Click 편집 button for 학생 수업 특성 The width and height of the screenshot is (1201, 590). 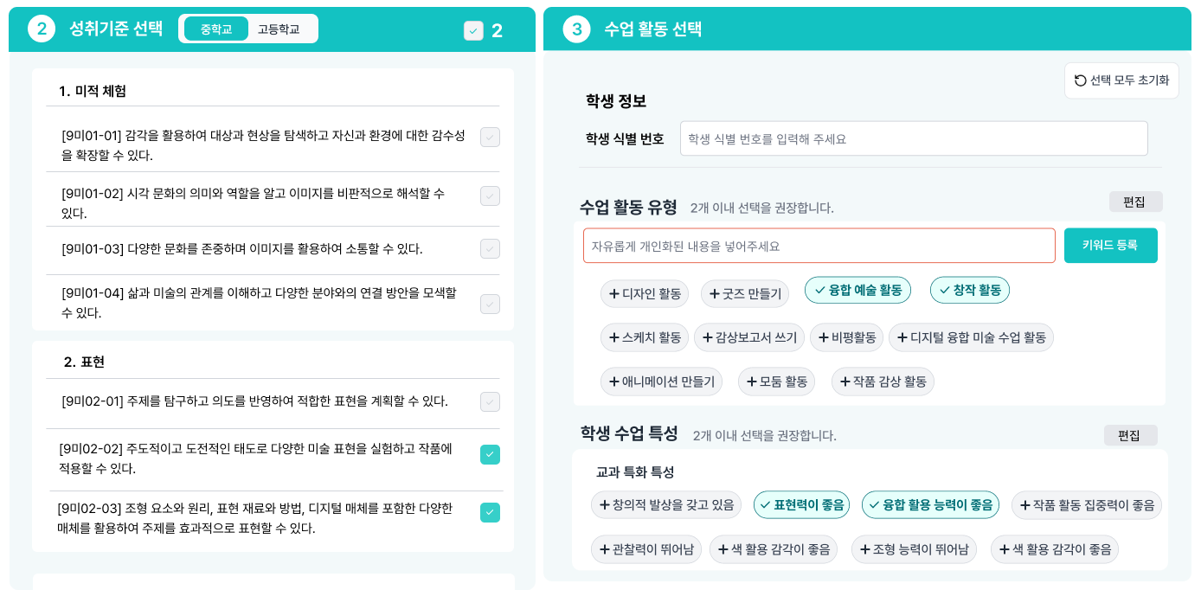pyautogui.click(x=1130, y=435)
